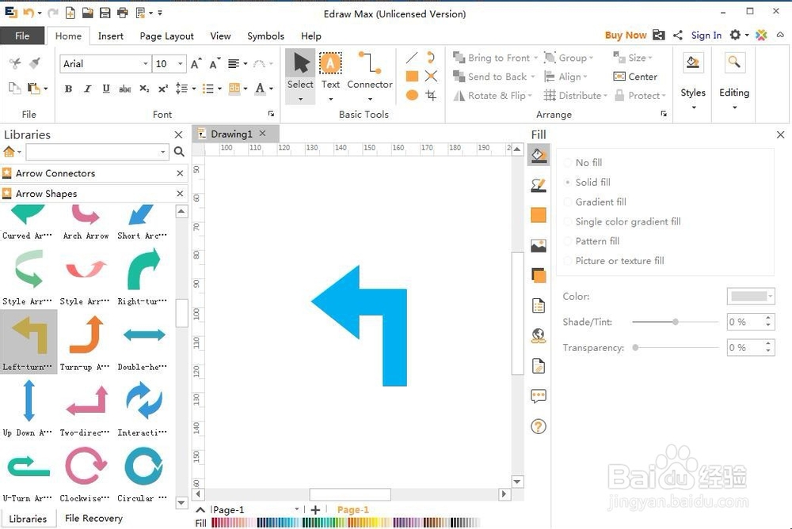792x529 pixels.
Task: Open the Page-1 selector dropdown
Action: tap(297, 509)
